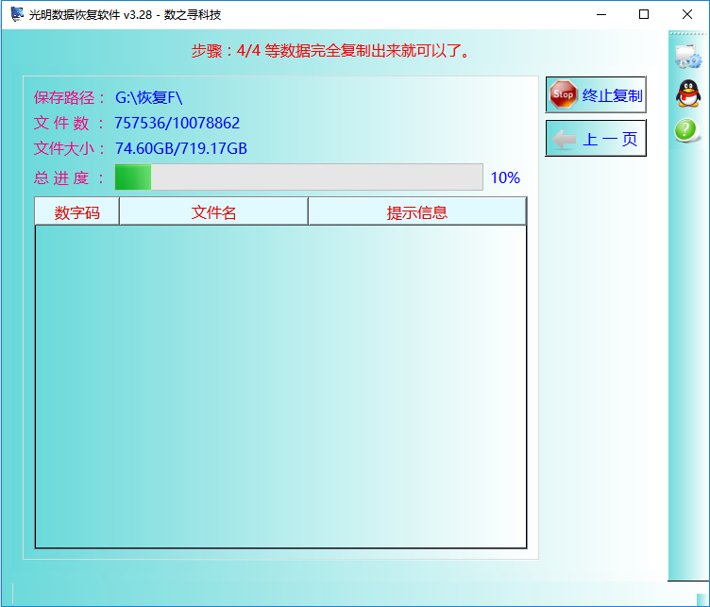
Task: Click the 数字码 column header
Action: (77, 211)
